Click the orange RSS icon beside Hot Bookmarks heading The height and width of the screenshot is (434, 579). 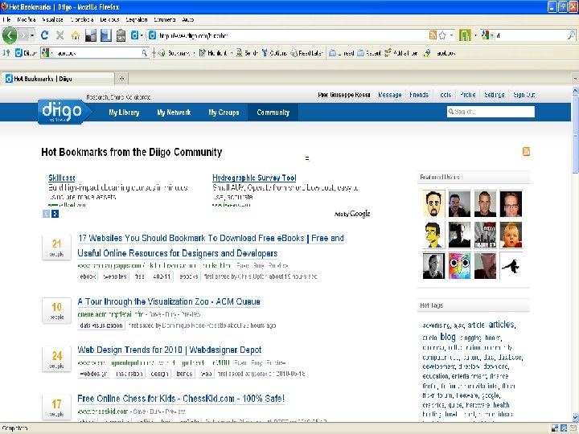[526, 151]
